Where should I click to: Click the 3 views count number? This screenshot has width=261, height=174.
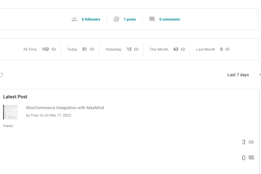(x=244, y=142)
